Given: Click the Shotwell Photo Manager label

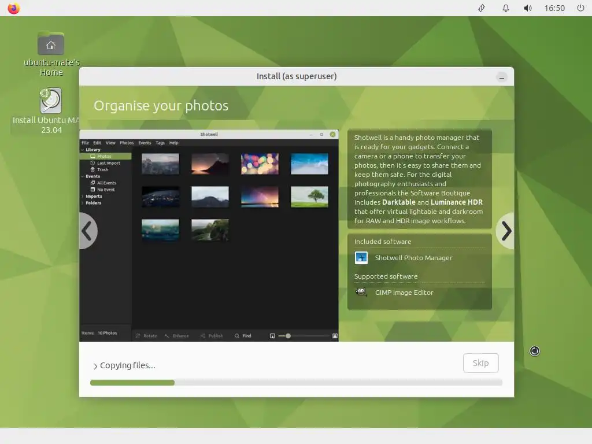Looking at the screenshot, I should [413, 258].
